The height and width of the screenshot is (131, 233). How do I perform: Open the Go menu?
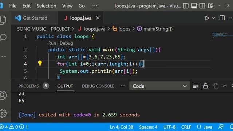tap(82, 6)
